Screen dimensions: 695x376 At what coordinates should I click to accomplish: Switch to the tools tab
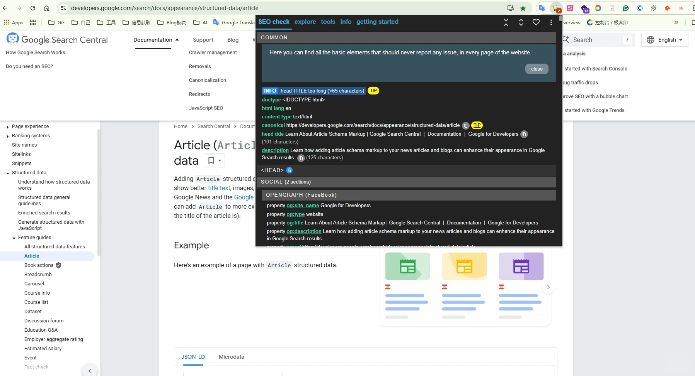pos(328,22)
